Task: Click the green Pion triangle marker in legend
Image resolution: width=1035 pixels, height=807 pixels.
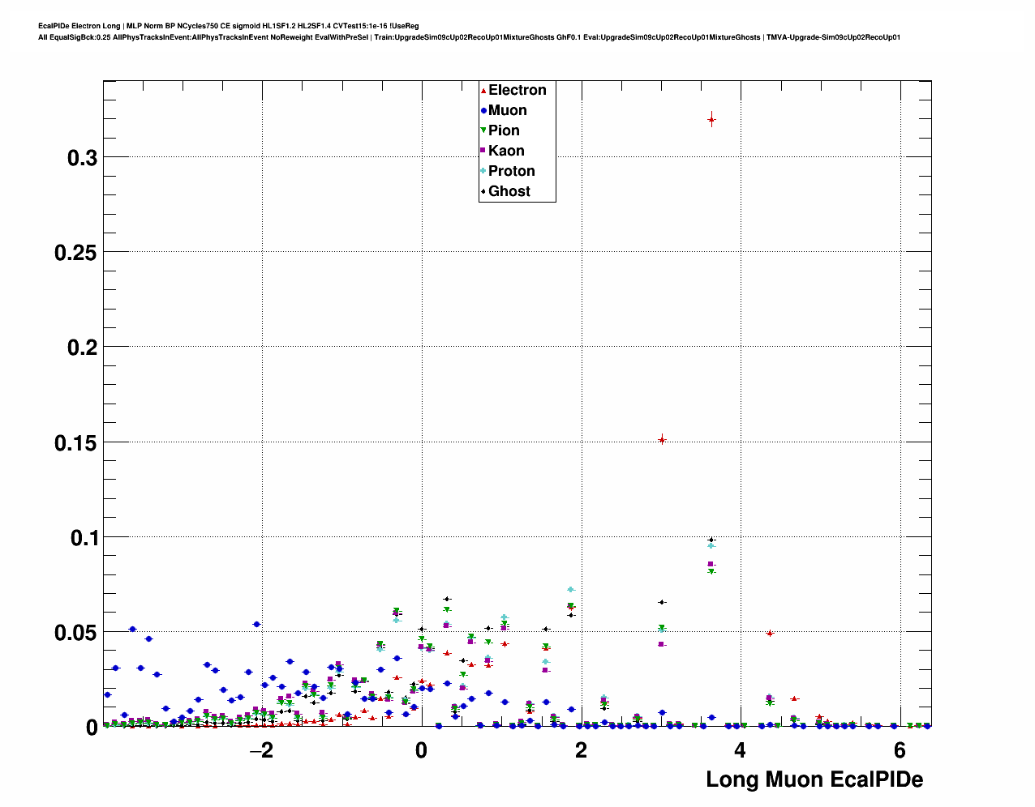Action: tap(483, 131)
